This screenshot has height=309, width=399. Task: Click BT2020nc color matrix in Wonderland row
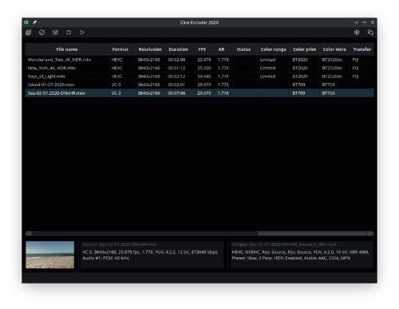[332, 60]
